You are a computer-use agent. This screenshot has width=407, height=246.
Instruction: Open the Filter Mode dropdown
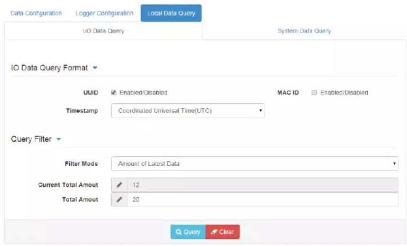(x=255, y=164)
